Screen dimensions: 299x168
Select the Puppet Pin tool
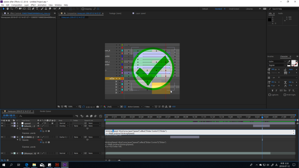click(60, 9)
